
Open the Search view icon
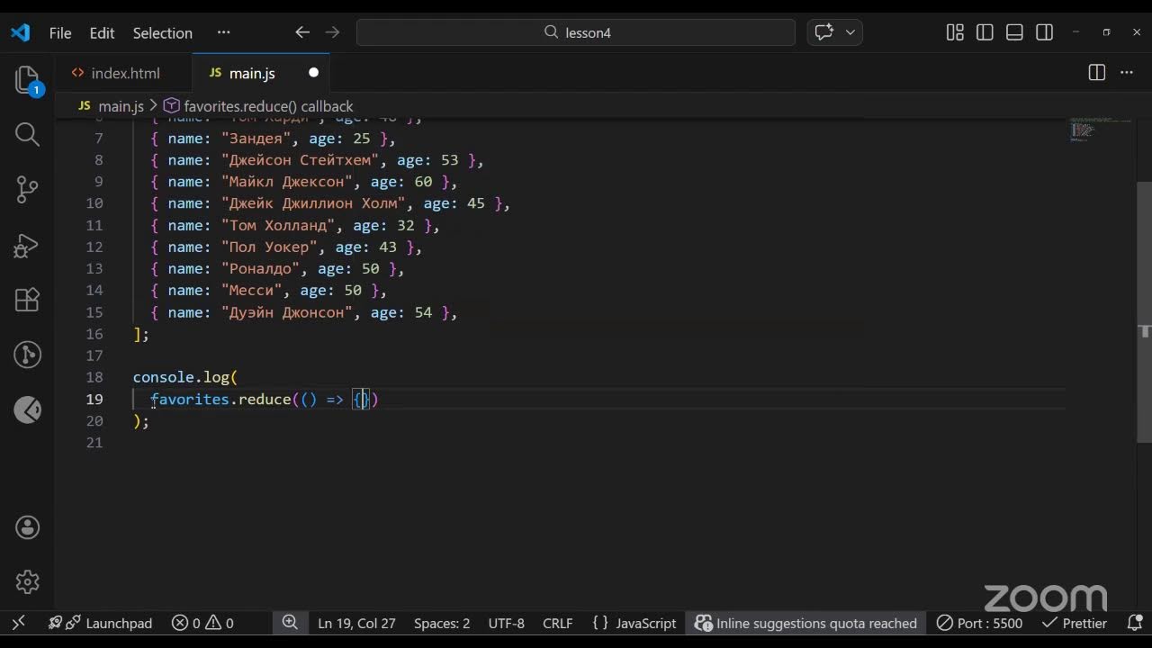pyautogui.click(x=28, y=134)
